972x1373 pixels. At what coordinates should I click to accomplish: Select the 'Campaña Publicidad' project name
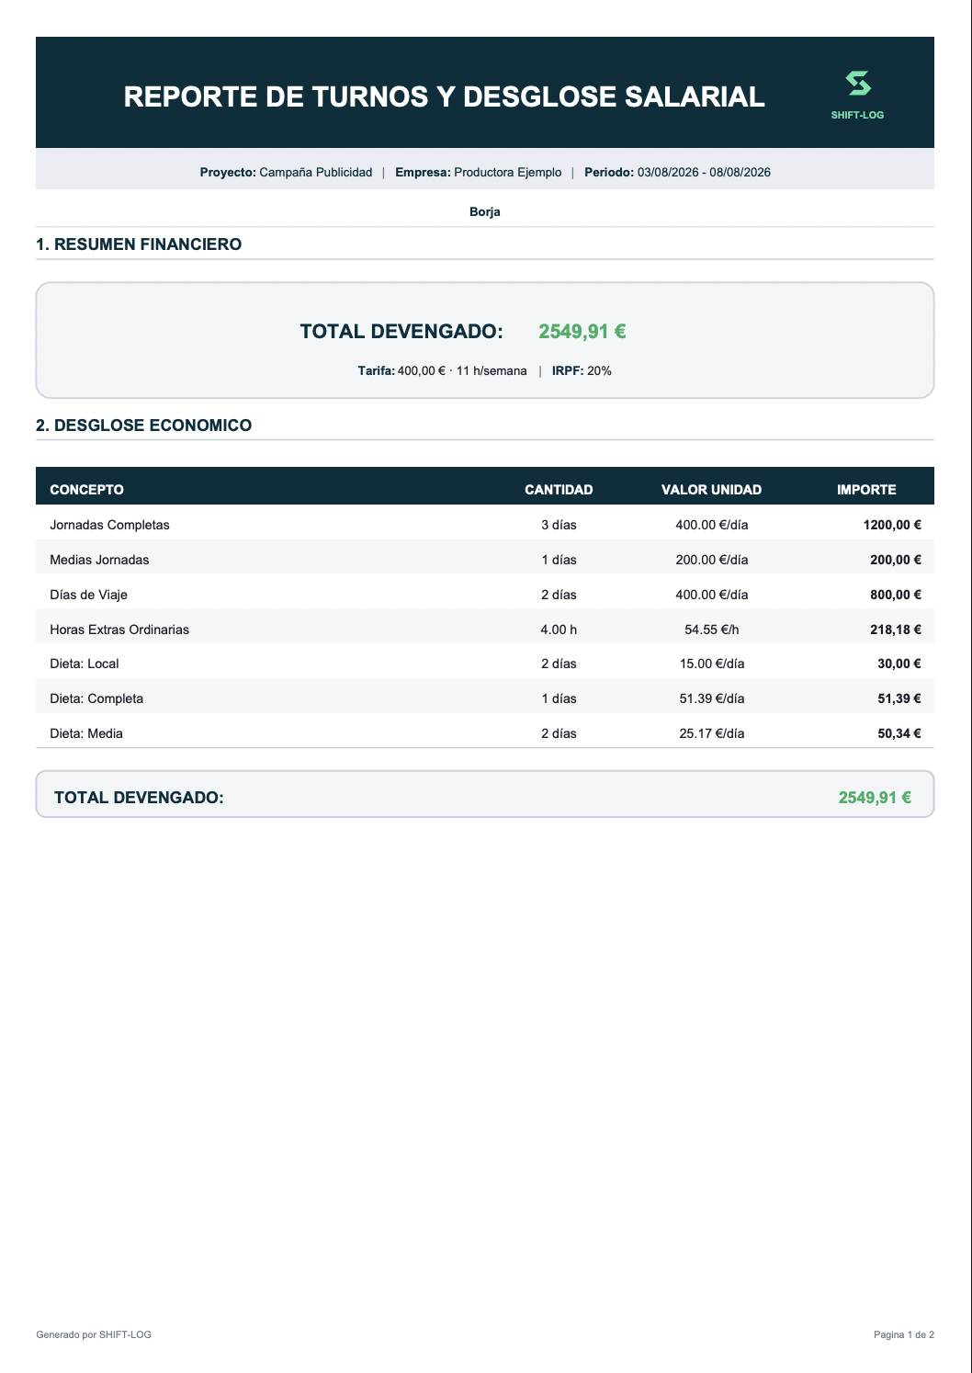point(316,173)
